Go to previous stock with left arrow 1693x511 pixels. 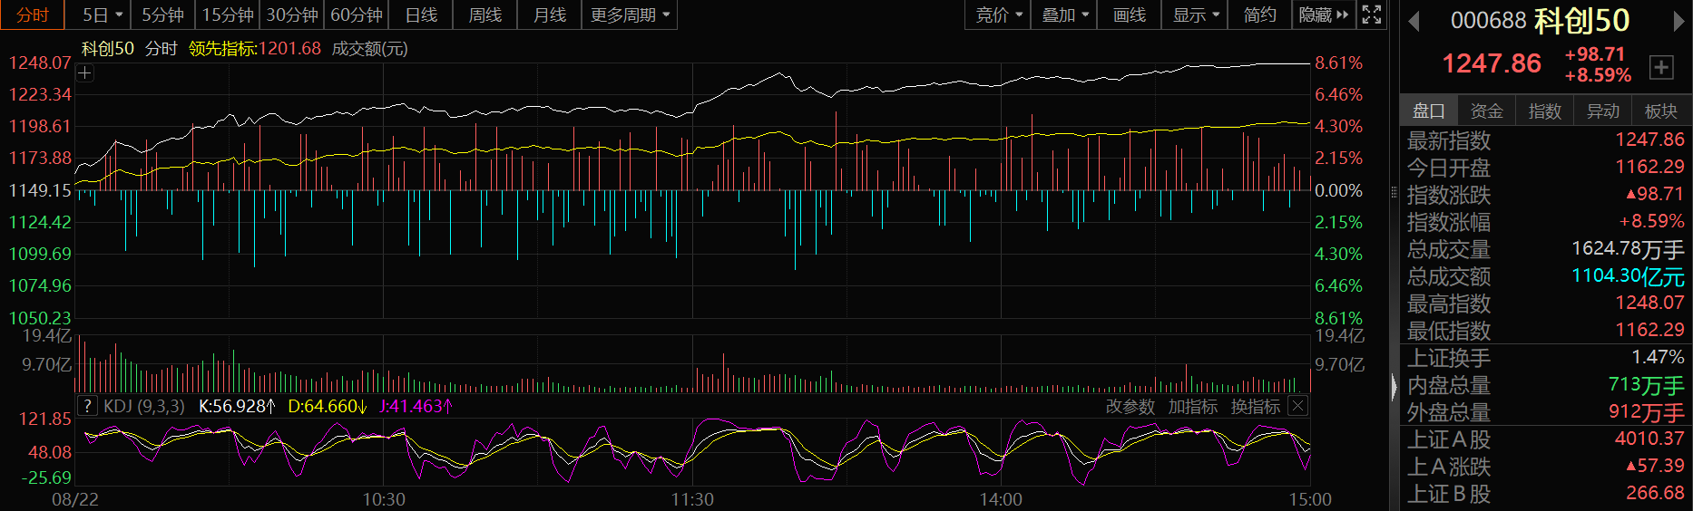pyautogui.click(x=1414, y=21)
